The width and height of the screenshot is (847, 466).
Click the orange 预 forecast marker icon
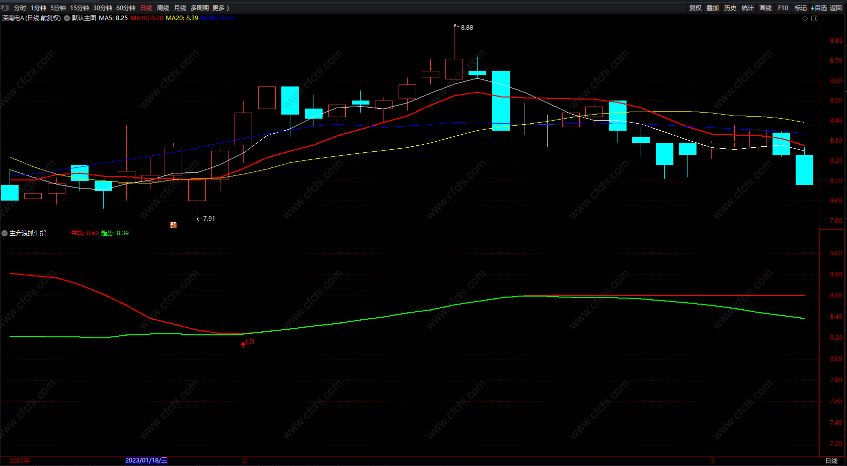(174, 225)
